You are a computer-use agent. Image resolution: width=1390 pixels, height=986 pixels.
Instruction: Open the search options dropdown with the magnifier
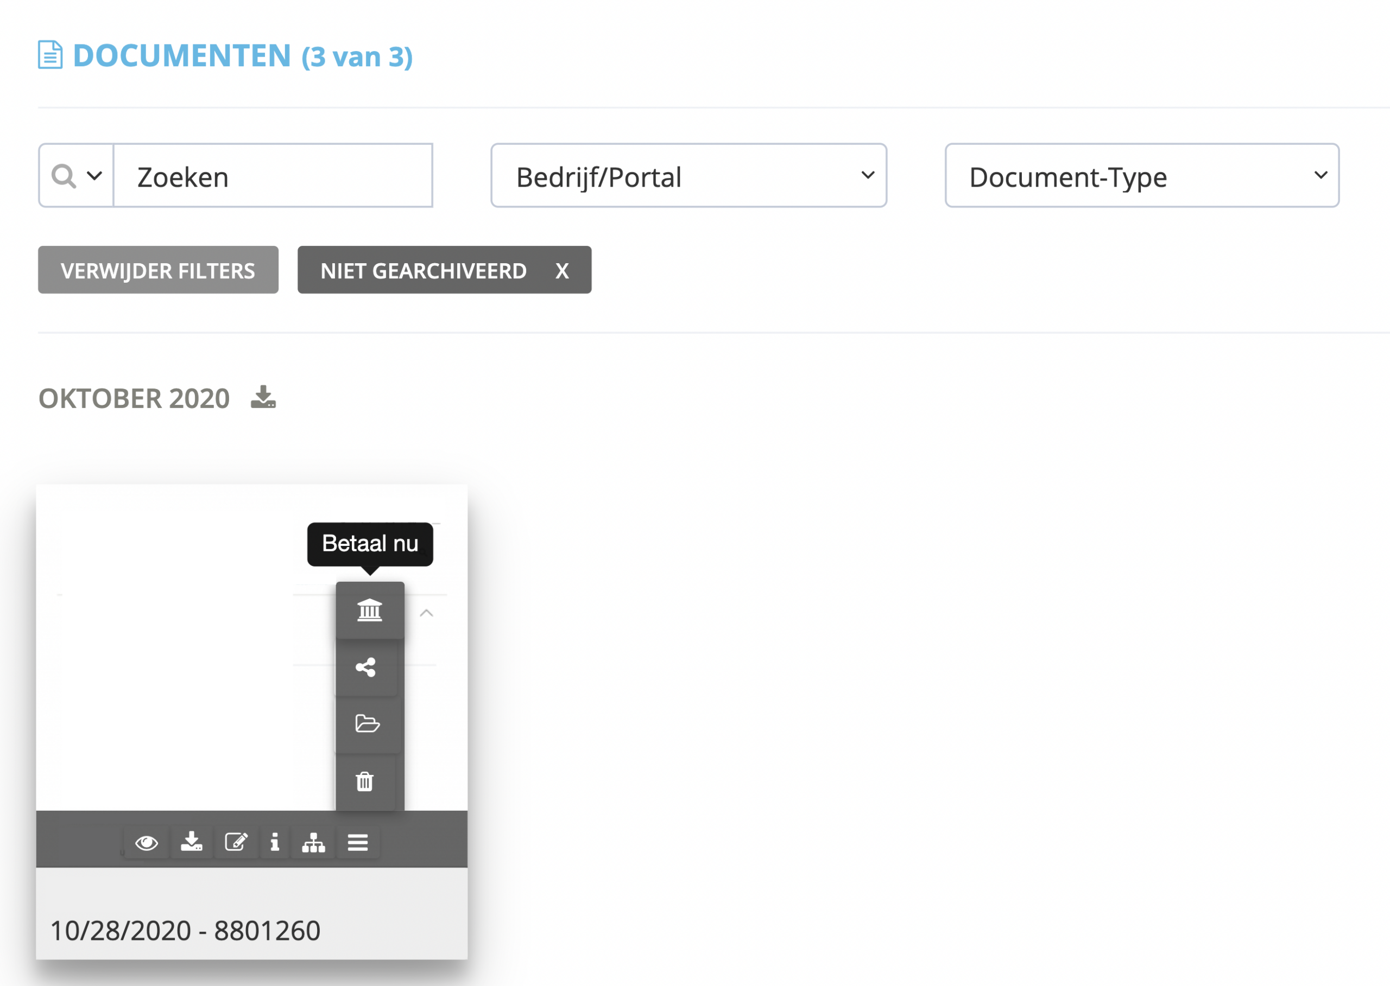coord(77,176)
